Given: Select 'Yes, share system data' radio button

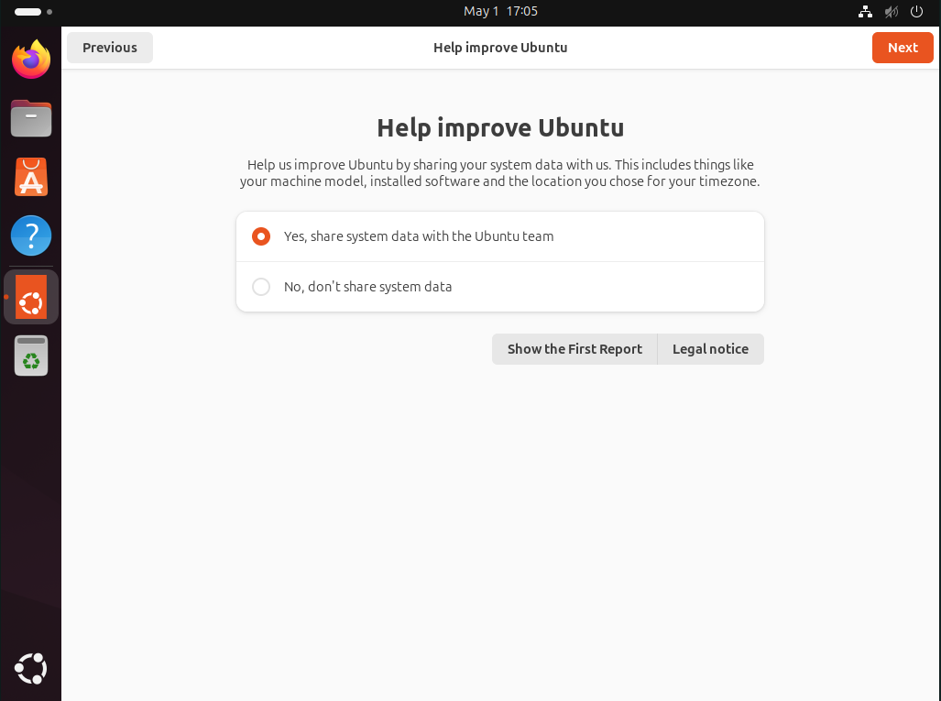Looking at the screenshot, I should [x=261, y=236].
